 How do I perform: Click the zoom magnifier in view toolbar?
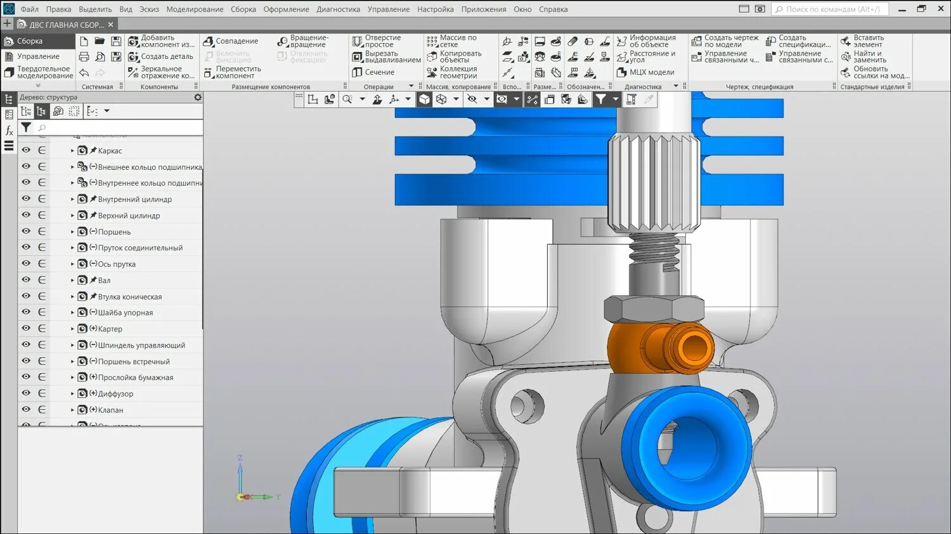coord(347,99)
